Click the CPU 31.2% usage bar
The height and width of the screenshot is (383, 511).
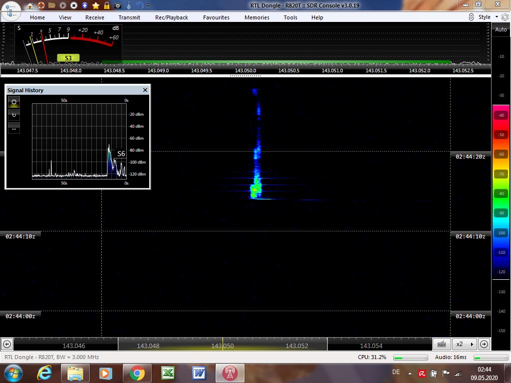410,358
